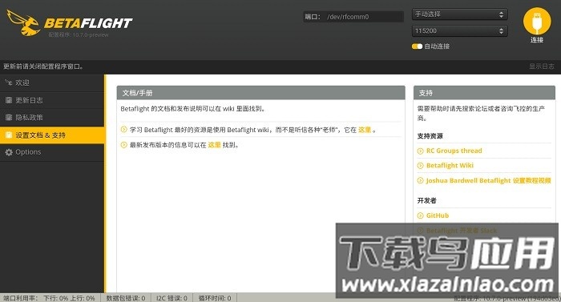Click the log message 更新前请关闭配置程序窗口

pos(43,66)
